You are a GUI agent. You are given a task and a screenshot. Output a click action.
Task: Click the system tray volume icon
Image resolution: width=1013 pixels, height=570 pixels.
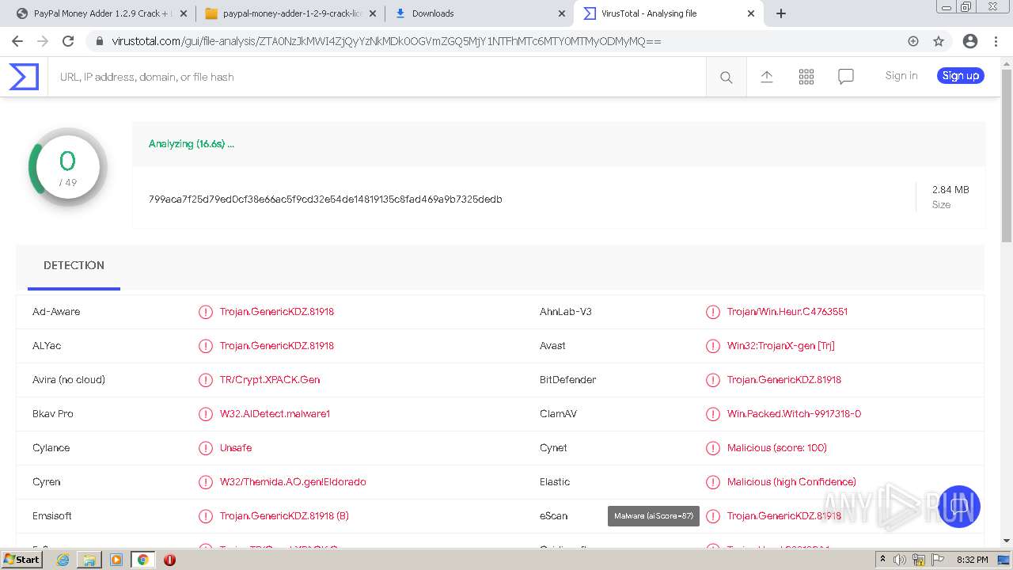(900, 560)
